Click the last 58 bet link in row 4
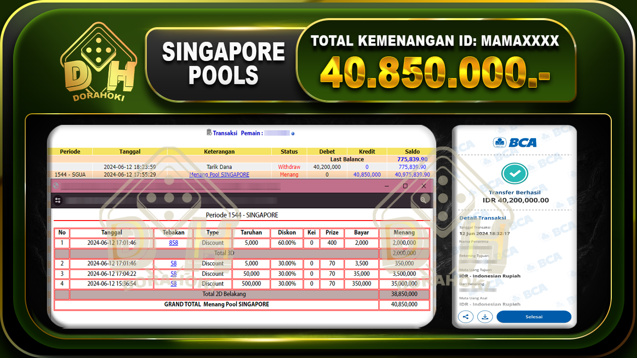The image size is (637, 358). tap(173, 283)
